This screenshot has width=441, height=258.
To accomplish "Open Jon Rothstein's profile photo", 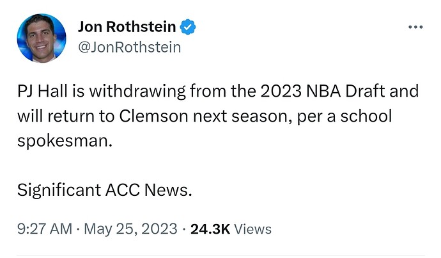I will click(x=42, y=38).
